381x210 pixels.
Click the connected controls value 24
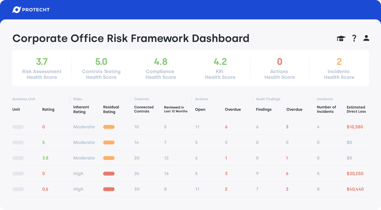coord(137,173)
